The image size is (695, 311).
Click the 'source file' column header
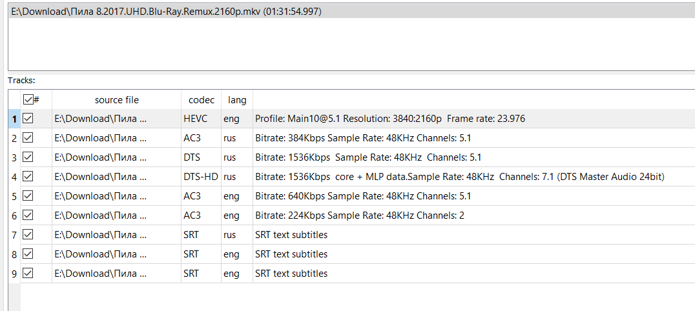(116, 100)
